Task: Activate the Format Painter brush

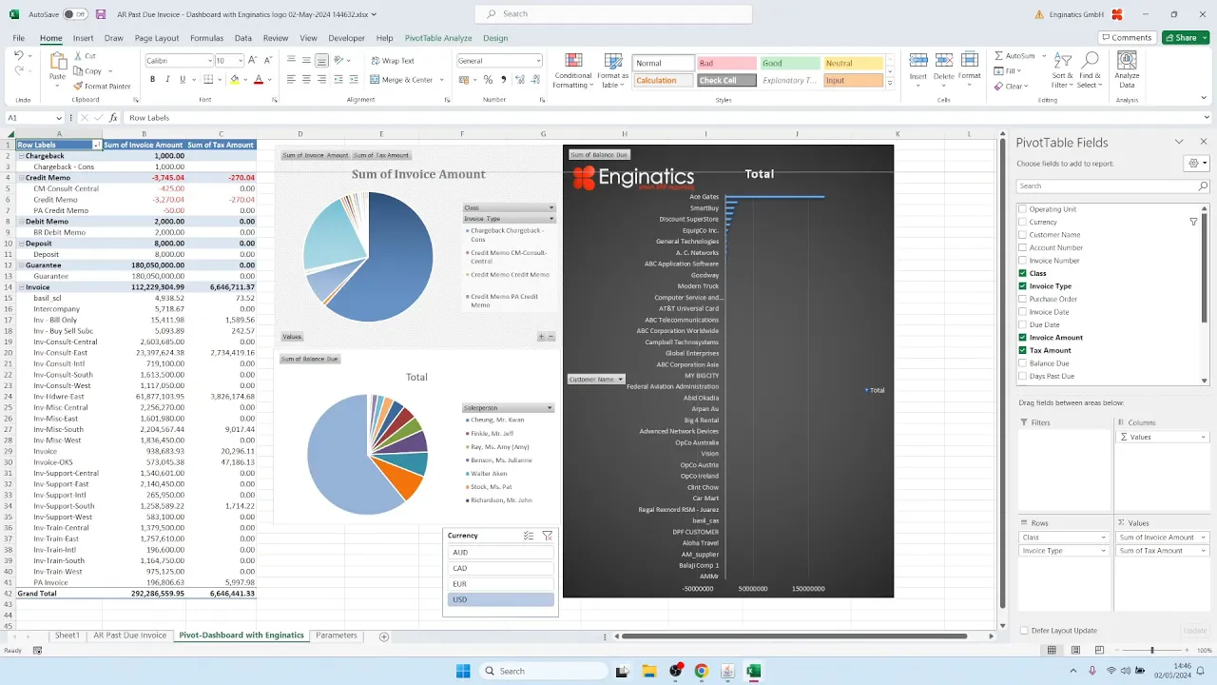Action: [78, 86]
